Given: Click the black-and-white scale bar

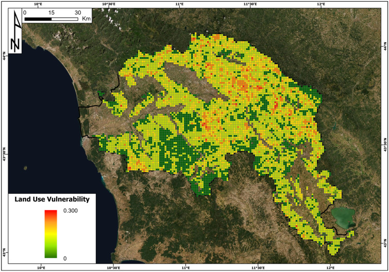Looking at the screenshot, I should point(51,19).
